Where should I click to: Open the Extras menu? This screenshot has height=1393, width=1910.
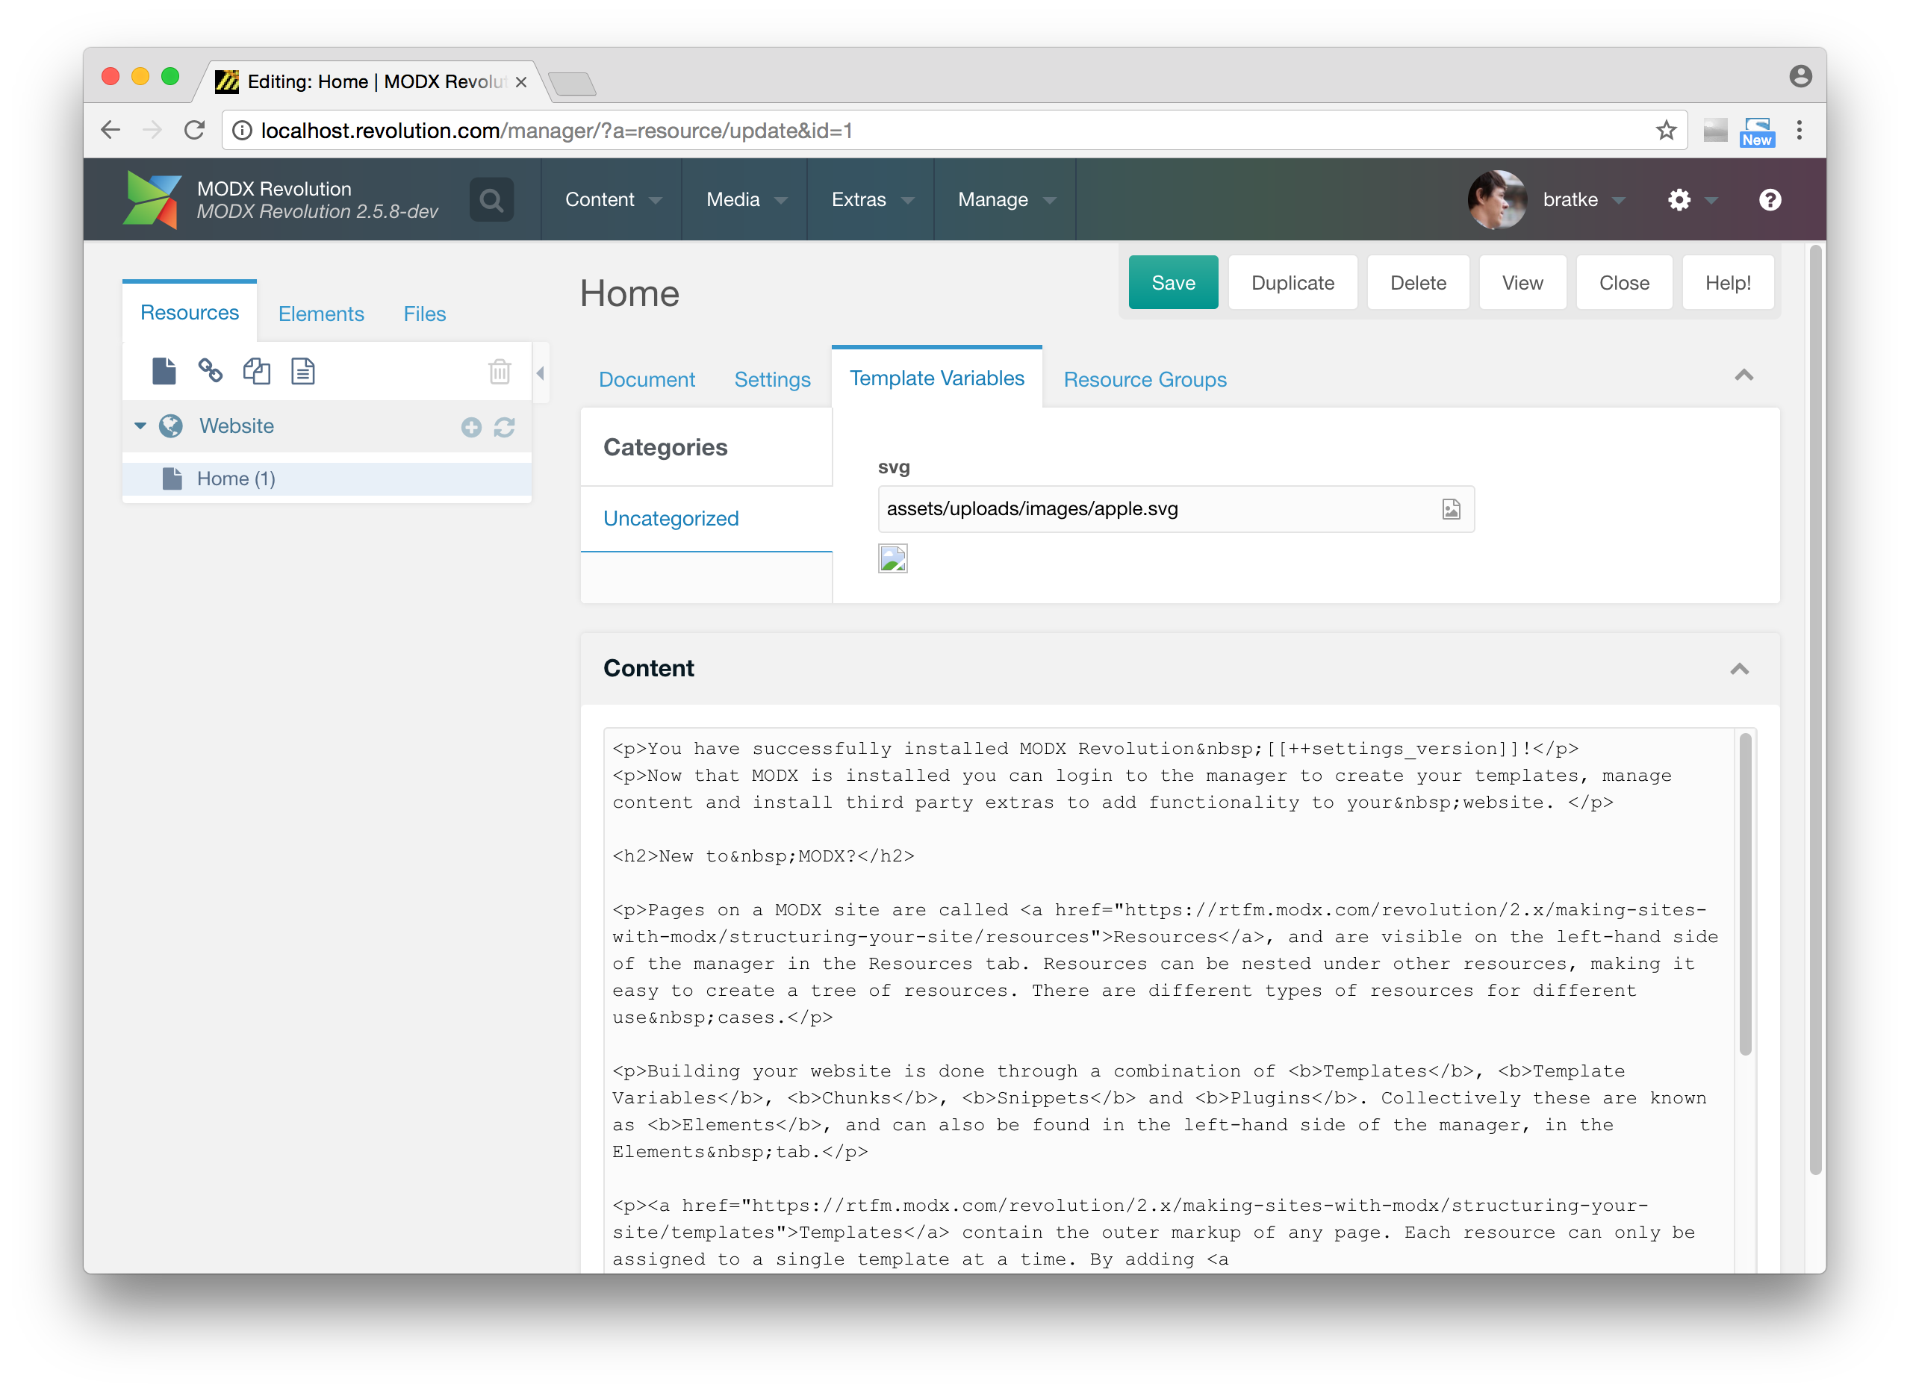click(871, 200)
